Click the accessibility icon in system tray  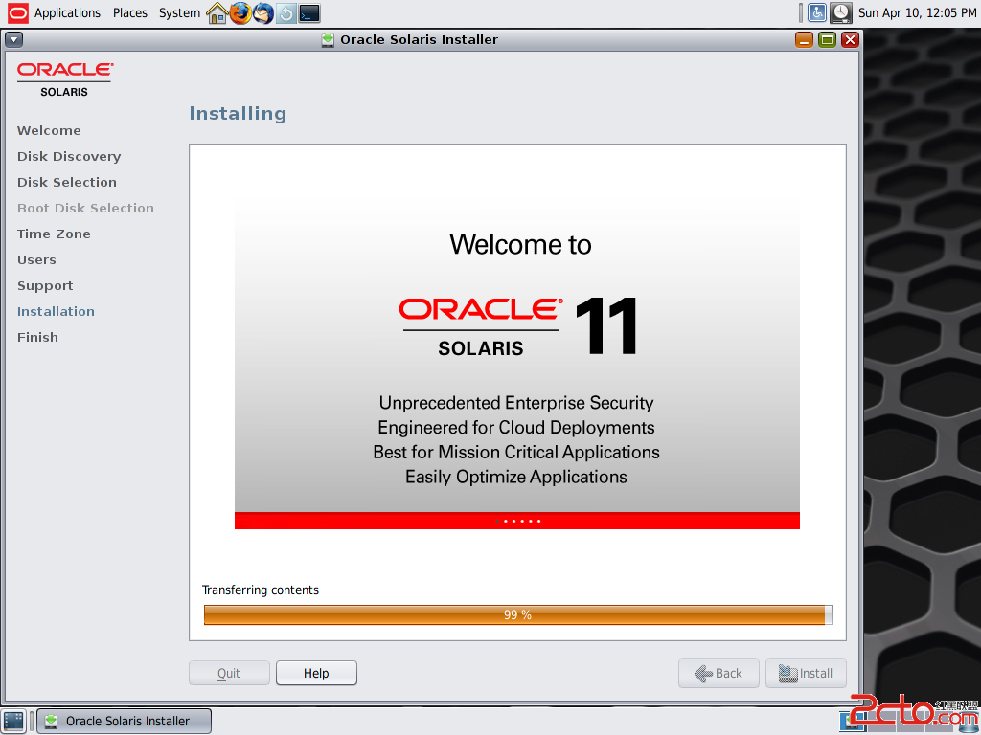click(x=817, y=12)
